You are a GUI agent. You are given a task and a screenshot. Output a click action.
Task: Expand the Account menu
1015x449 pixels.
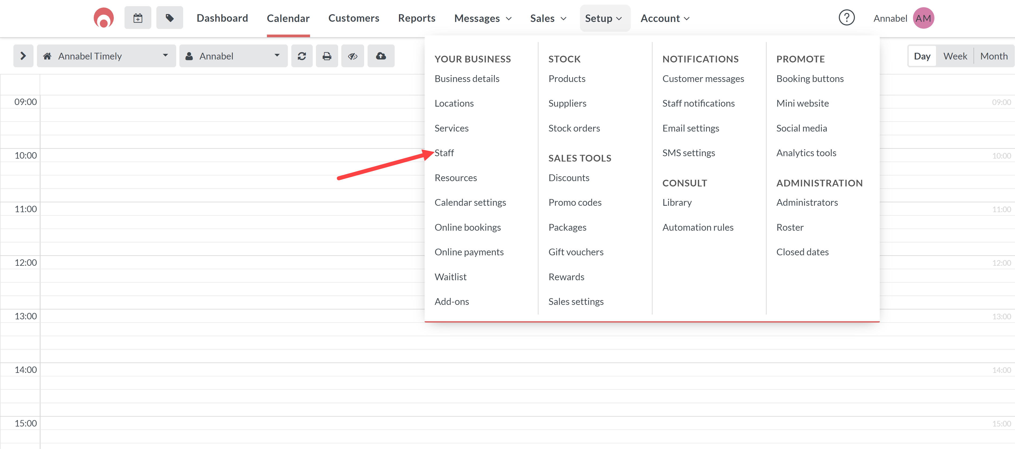point(665,18)
